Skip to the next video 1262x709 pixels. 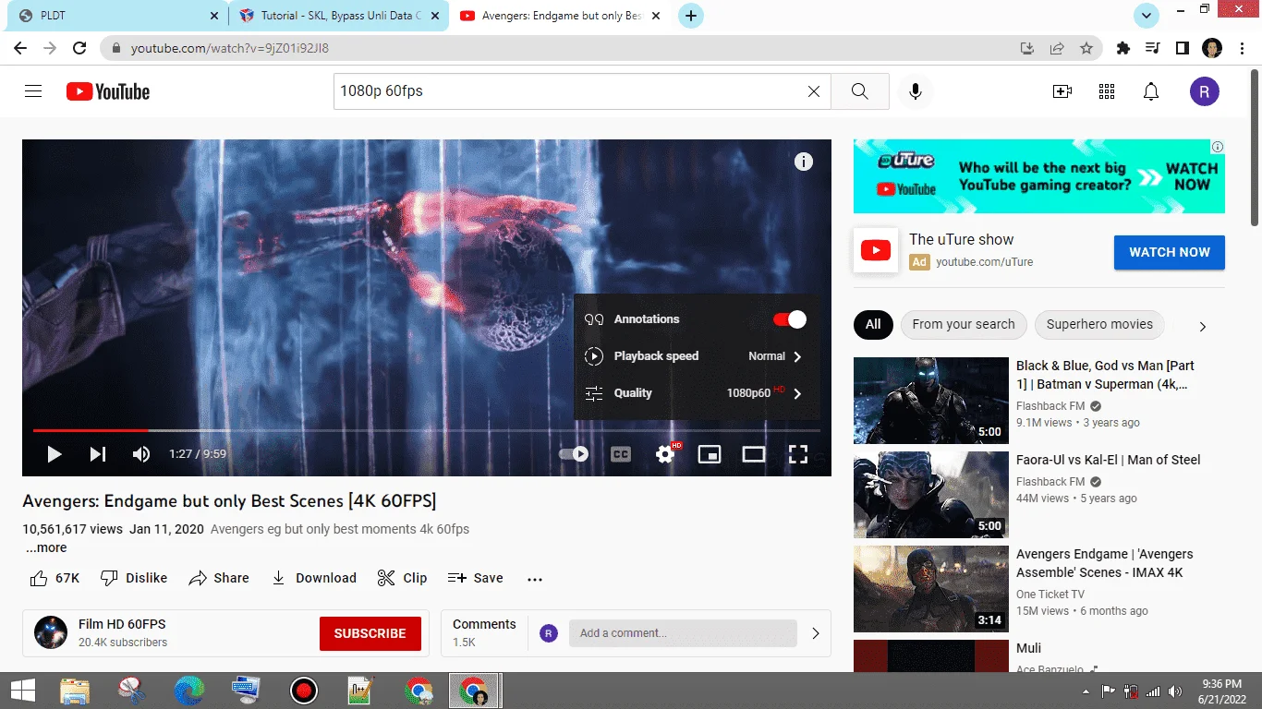[x=98, y=454]
